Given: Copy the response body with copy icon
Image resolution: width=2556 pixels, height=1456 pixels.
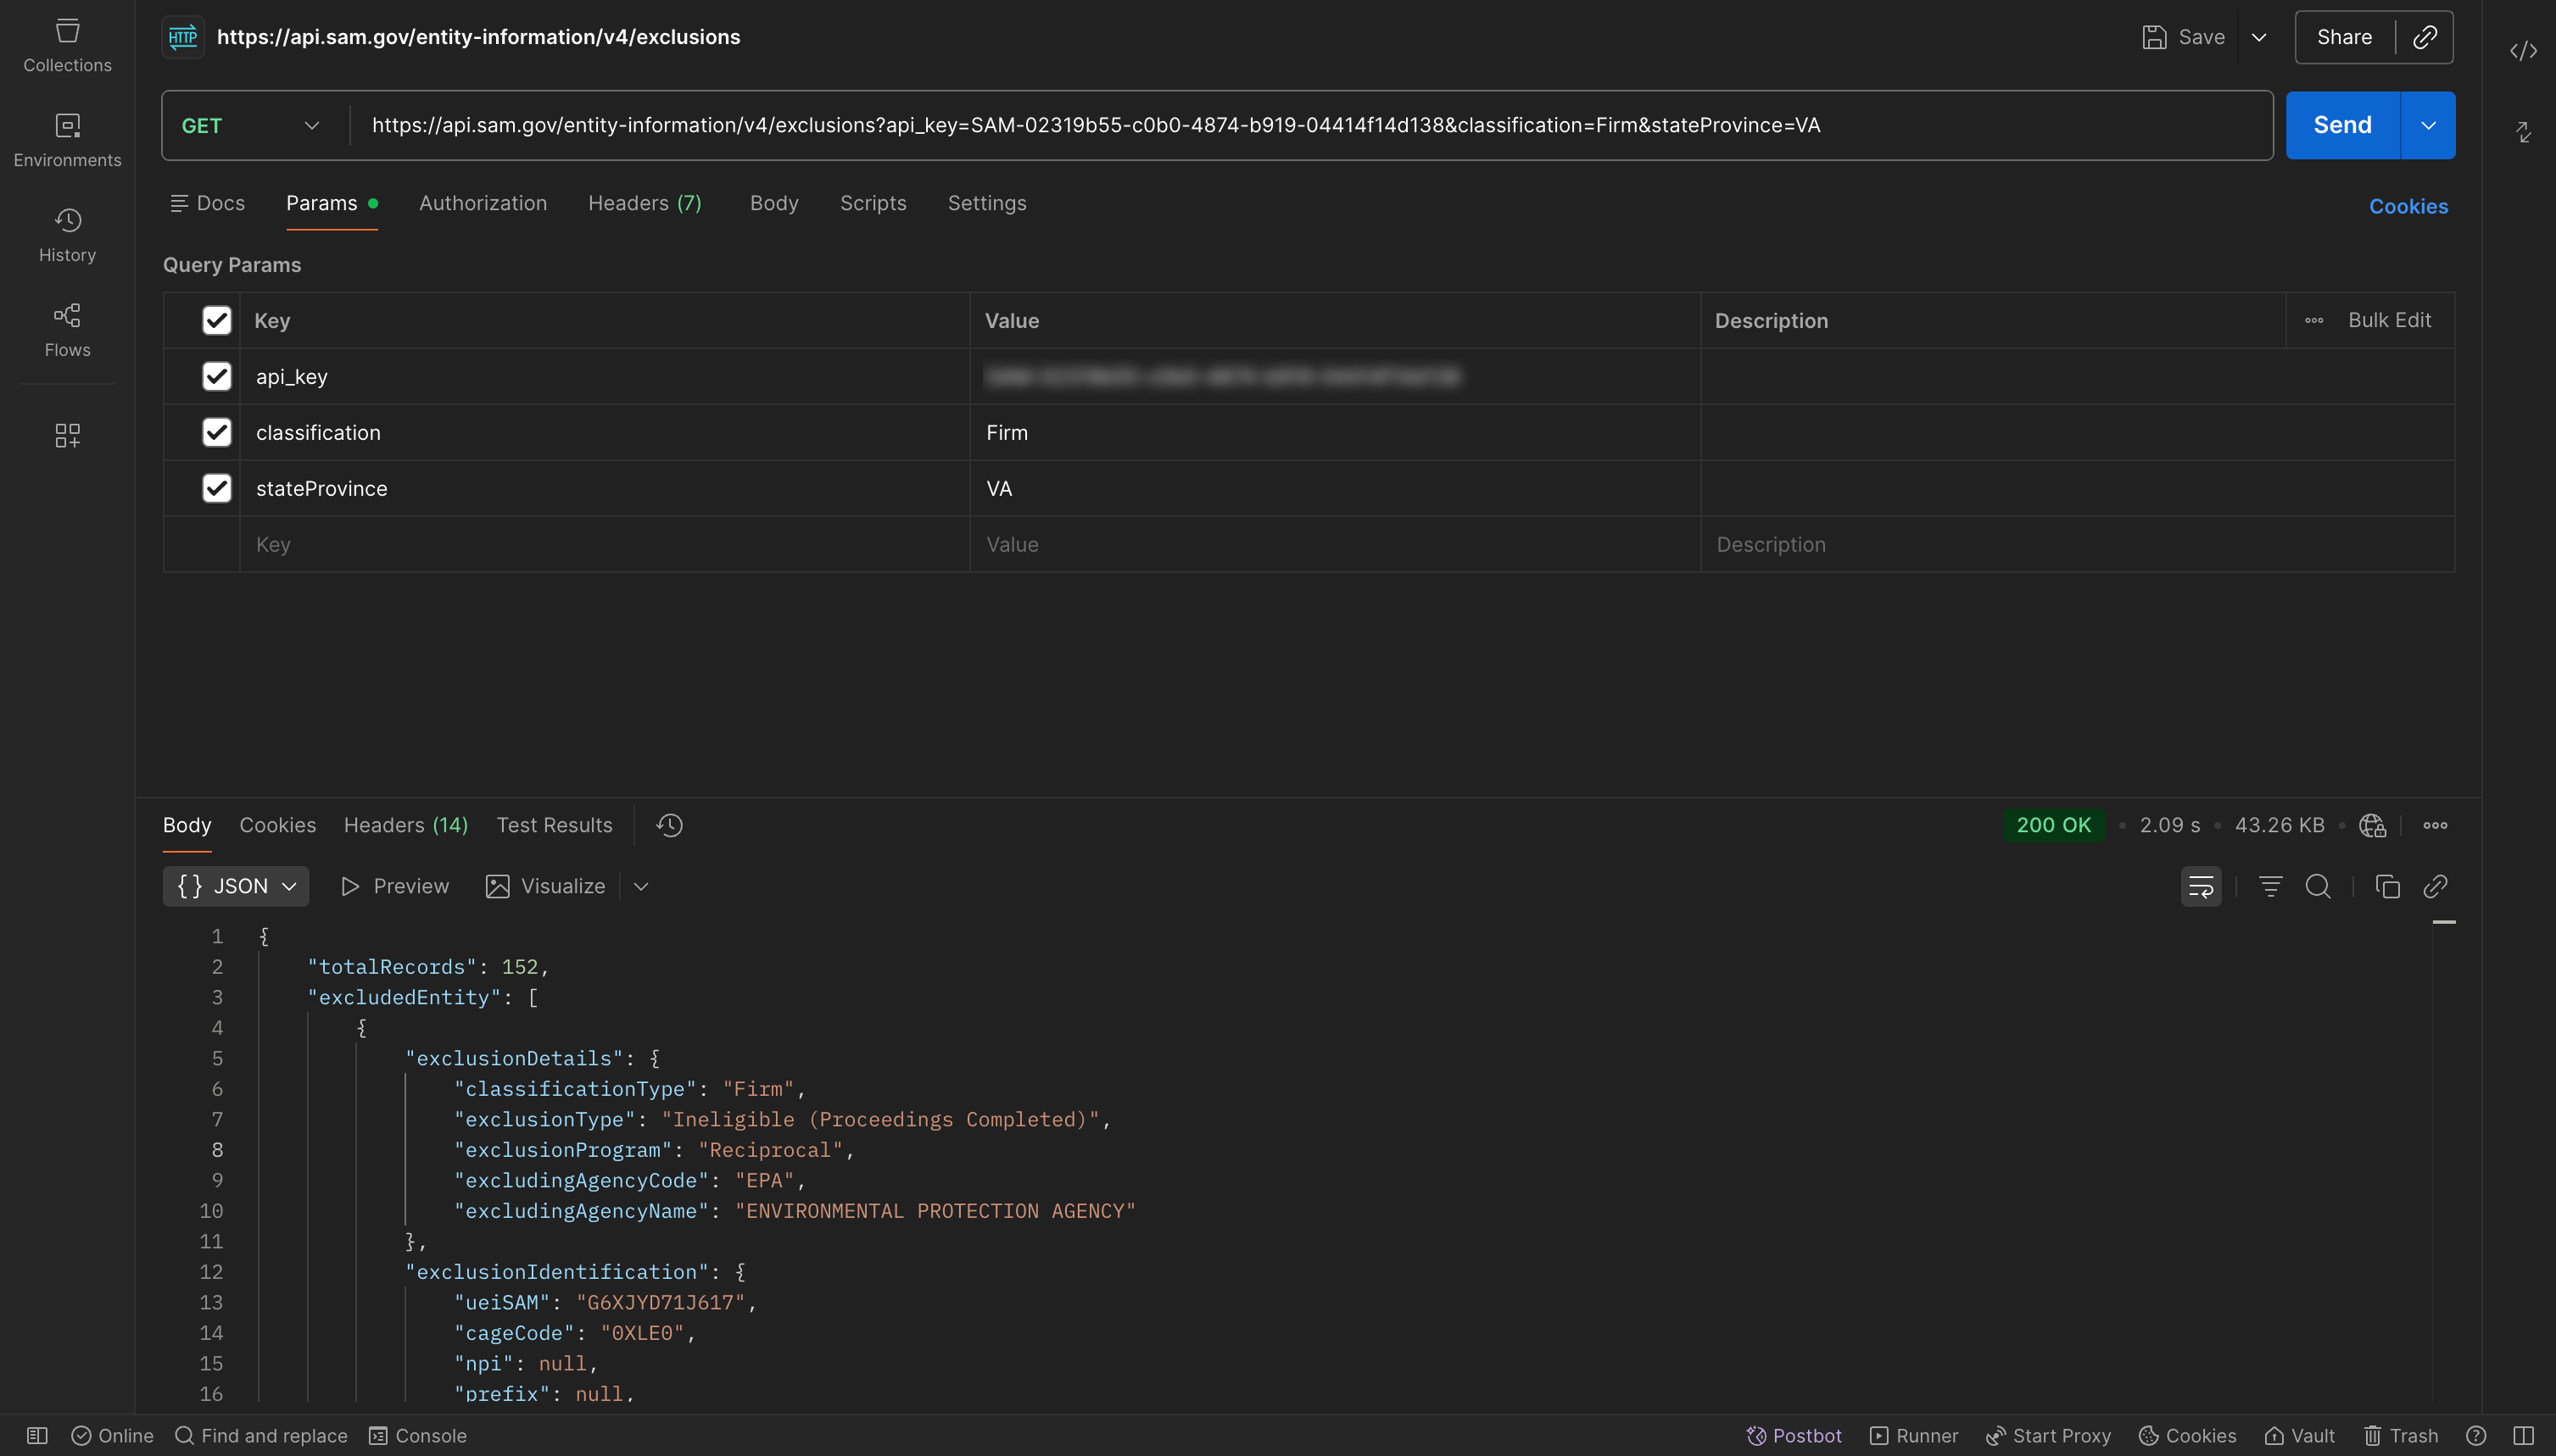Looking at the screenshot, I should point(2387,886).
